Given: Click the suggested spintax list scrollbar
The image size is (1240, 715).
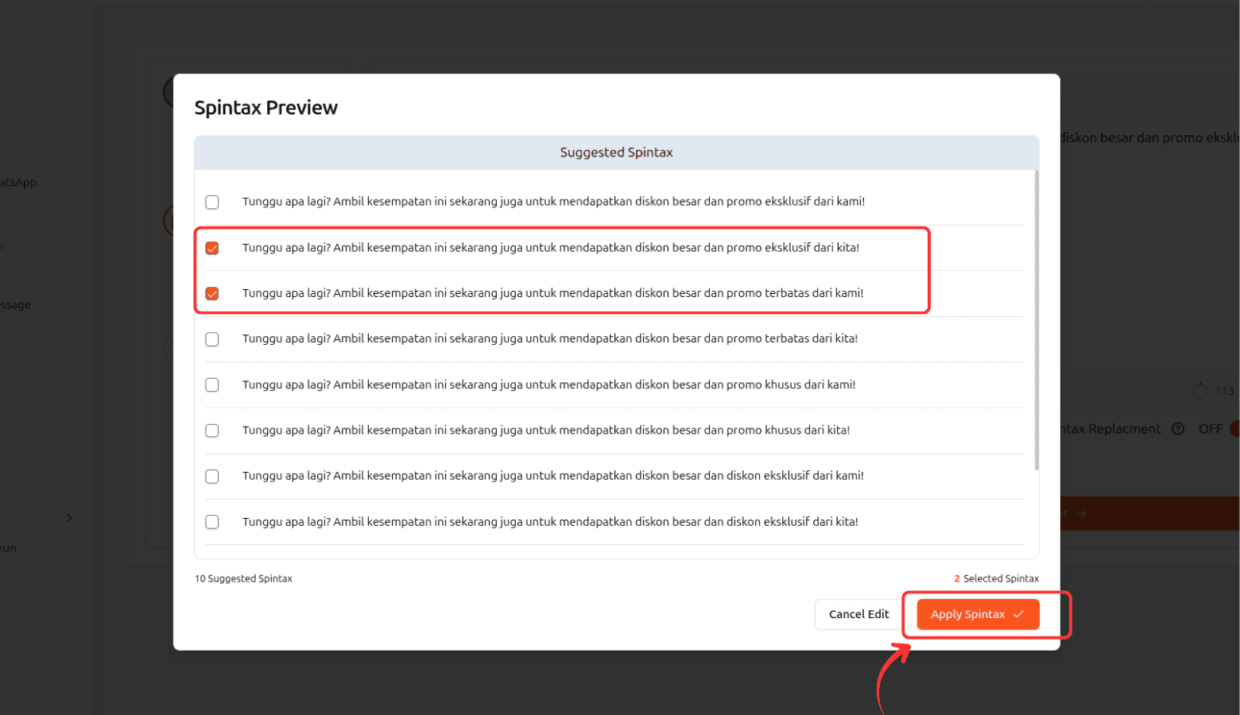Looking at the screenshot, I should click(1036, 318).
